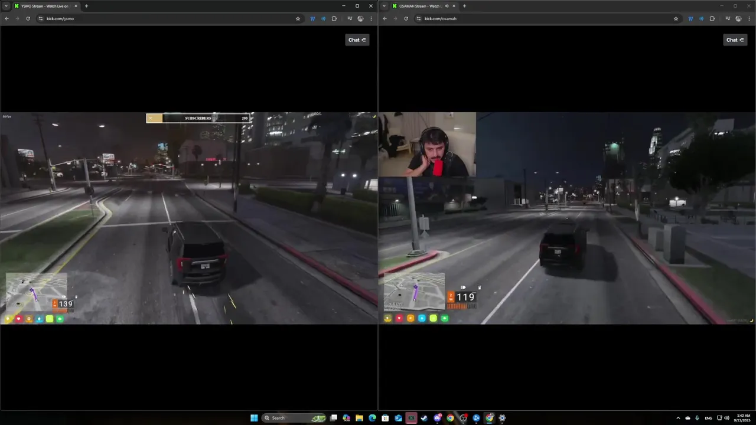
Task: Open ENG language switcher in tray
Action: tap(708, 418)
